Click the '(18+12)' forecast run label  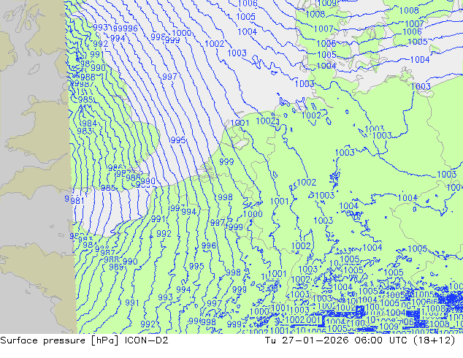pos(435,340)
